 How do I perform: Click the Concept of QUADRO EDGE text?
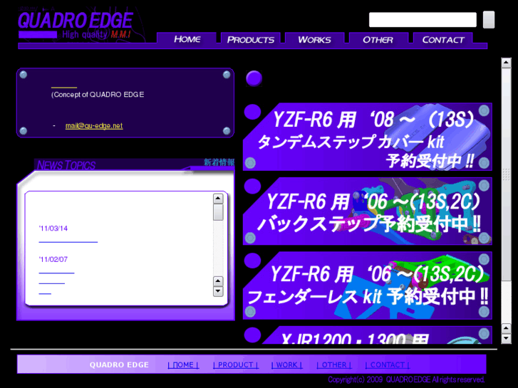(98, 95)
